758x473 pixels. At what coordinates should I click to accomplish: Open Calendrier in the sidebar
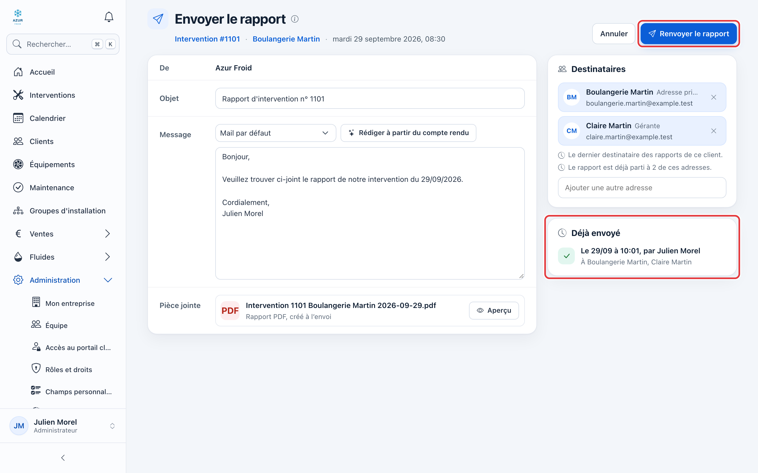point(63,118)
